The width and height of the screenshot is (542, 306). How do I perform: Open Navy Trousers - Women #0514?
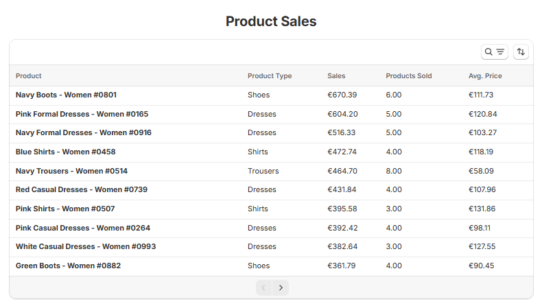(x=71, y=171)
